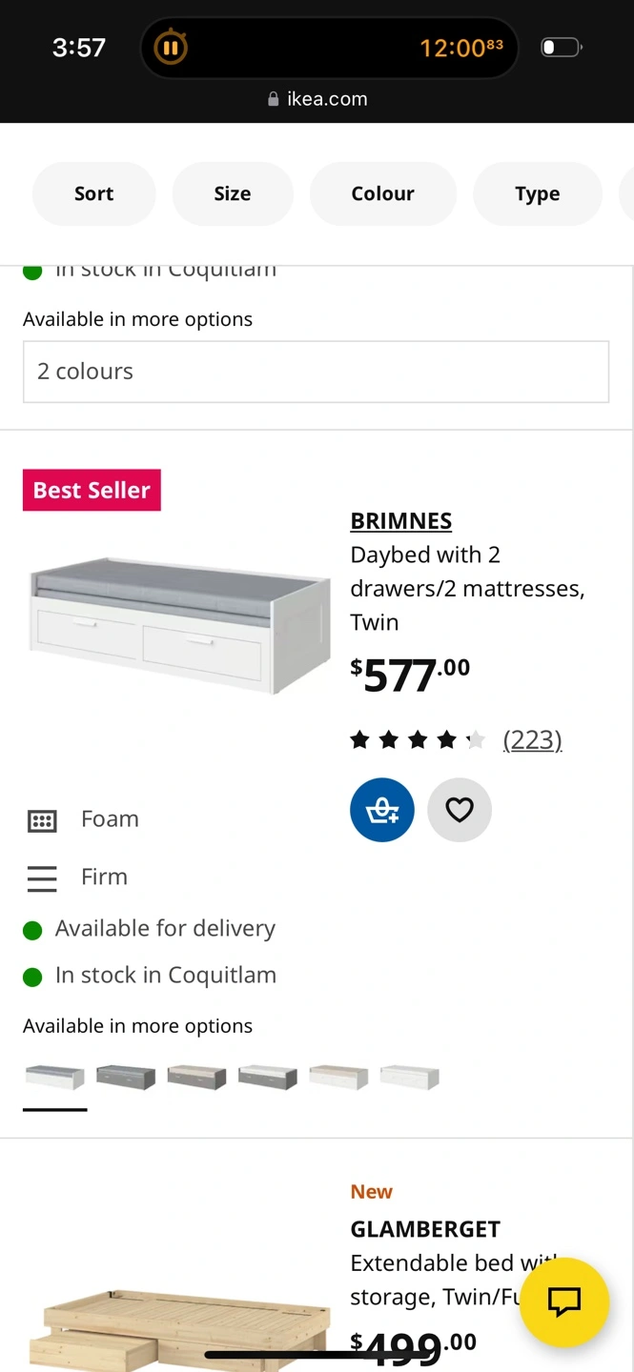Tap the battery indicator icon

tap(561, 48)
